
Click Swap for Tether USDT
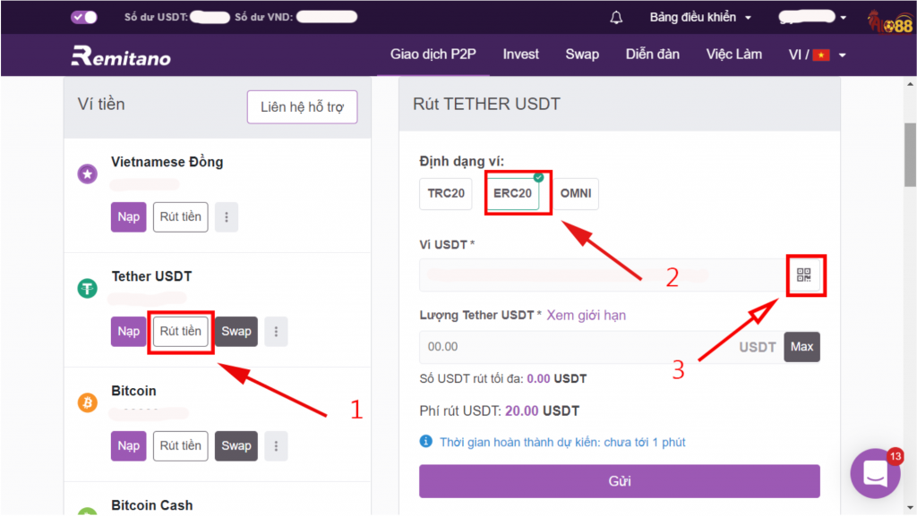tap(236, 332)
